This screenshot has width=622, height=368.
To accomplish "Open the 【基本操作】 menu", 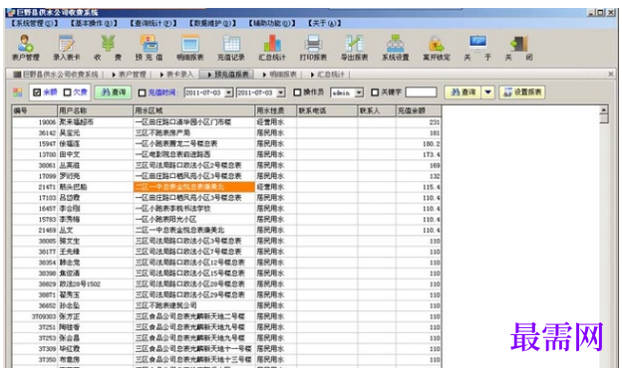I will (94, 23).
